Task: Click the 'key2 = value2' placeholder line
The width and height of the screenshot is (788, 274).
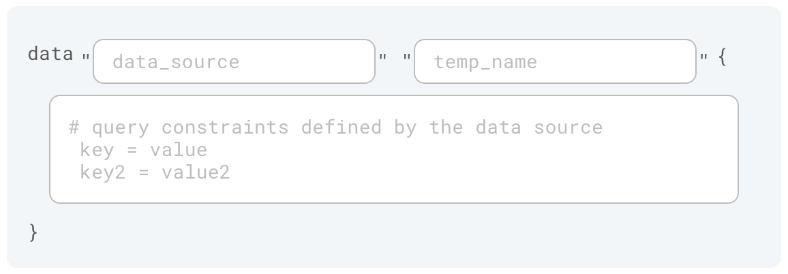Action: pyautogui.click(x=155, y=172)
